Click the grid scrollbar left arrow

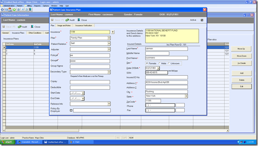pyautogui.click(x=4, y=130)
